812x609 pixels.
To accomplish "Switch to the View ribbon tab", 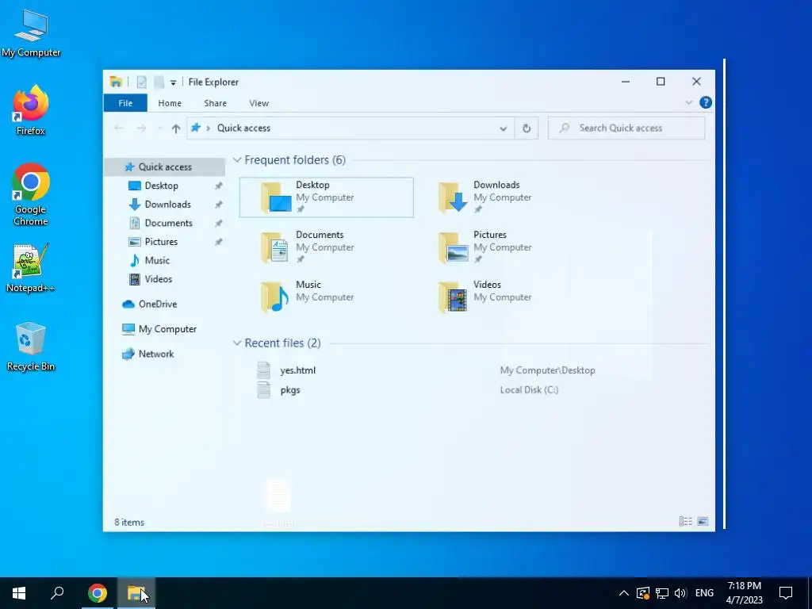I will [x=259, y=103].
